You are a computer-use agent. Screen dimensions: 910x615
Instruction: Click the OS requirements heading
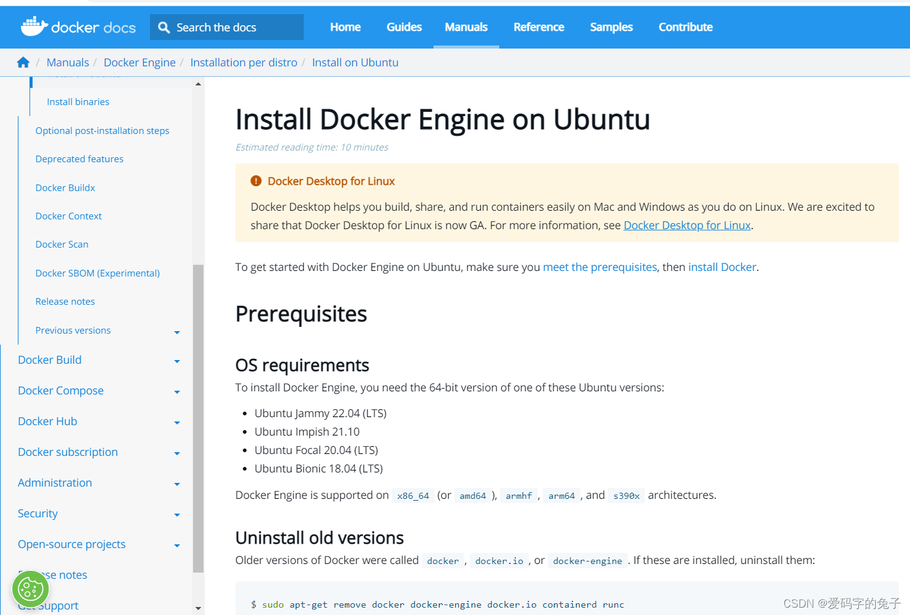(302, 366)
